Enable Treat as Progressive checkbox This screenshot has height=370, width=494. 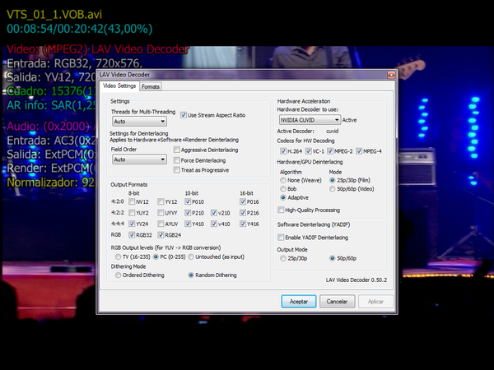click(177, 169)
